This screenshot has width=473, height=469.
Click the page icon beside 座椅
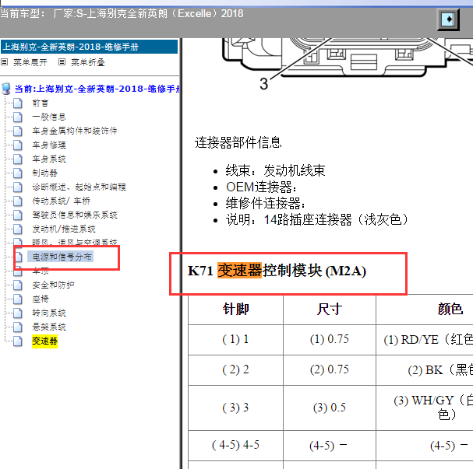coord(18,299)
